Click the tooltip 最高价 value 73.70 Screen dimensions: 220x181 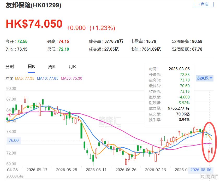coord(185,80)
